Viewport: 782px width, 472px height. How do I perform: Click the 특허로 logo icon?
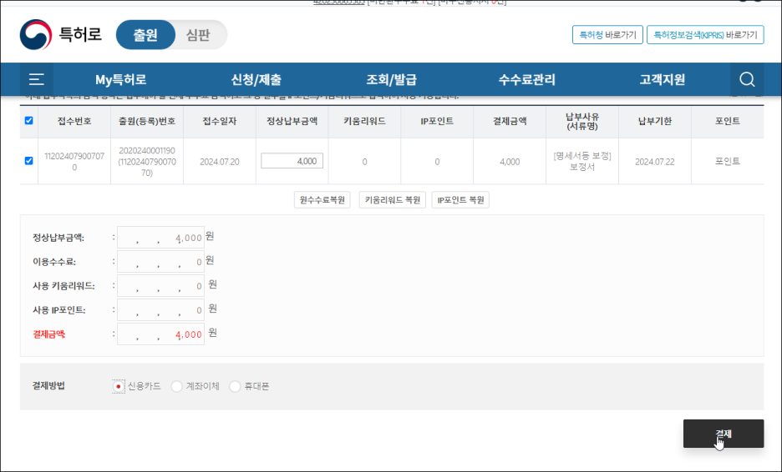coord(36,35)
